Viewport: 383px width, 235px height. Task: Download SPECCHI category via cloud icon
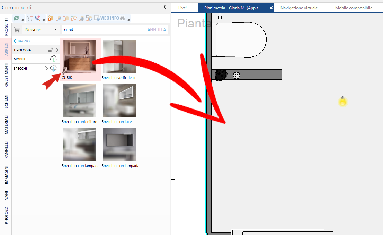(53, 68)
